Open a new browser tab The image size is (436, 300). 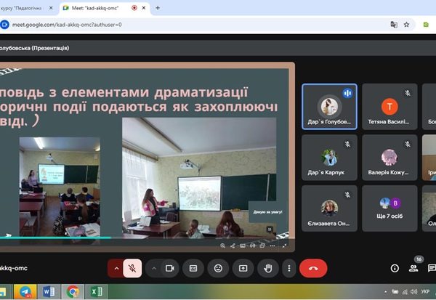click(x=158, y=7)
